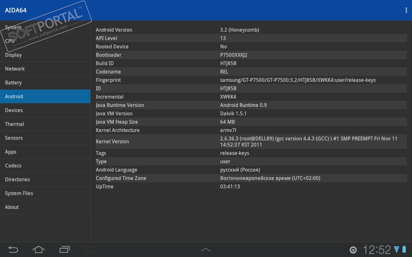Tap the time zone value Восточноевропейское время

(x=270, y=178)
